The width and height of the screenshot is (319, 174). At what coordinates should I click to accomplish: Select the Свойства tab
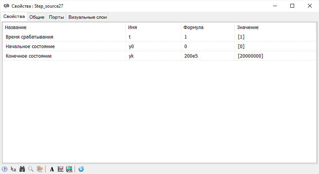click(x=14, y=16)
